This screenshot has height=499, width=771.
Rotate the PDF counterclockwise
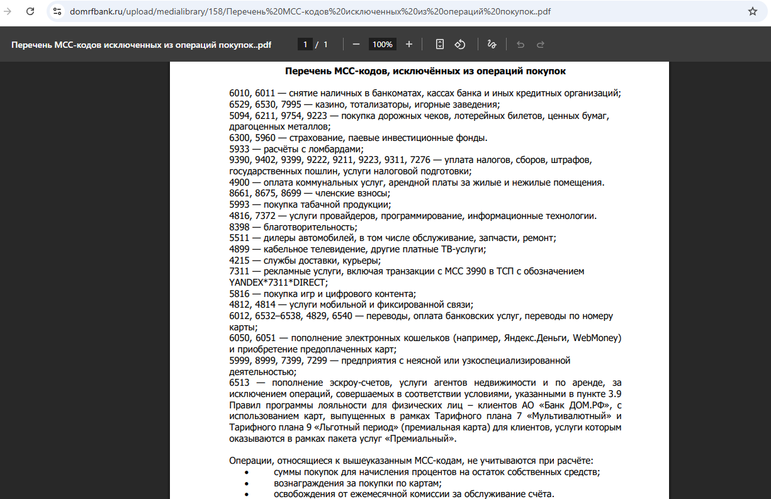point(460,44)
